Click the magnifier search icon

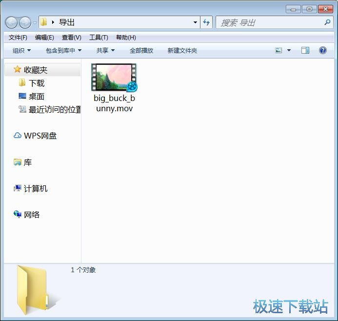[x=327, y=22]
